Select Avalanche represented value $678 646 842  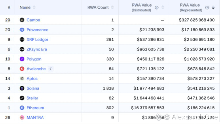(x=201, y=69)
